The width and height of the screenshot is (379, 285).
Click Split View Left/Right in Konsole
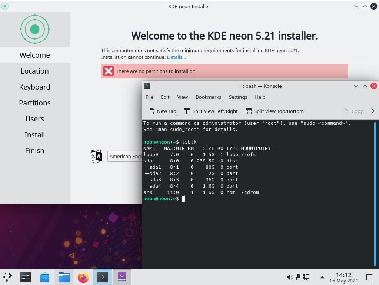211,111
